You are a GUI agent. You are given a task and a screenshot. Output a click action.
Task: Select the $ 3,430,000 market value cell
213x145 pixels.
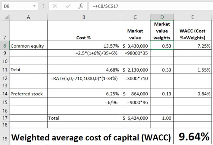click(135, 45)
